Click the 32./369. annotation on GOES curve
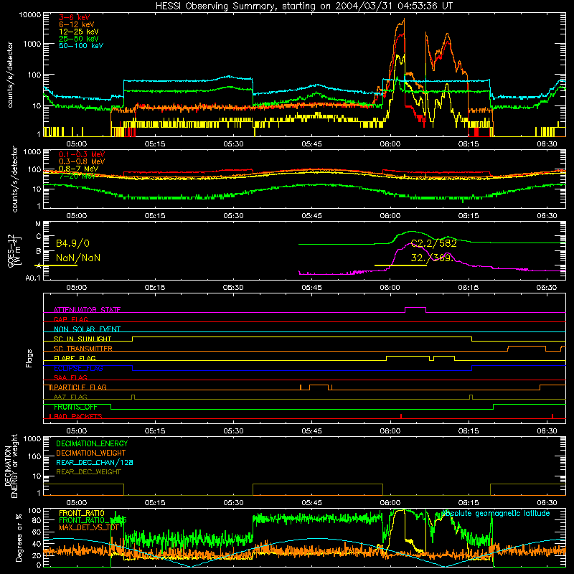The width and height of the screenshot is (574, 574). [x=432, y=258]
